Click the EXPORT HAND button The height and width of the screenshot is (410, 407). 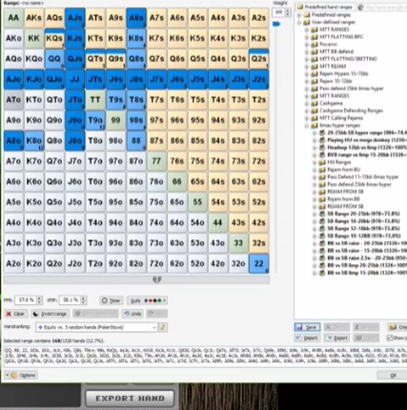pyautogui.click(x=130, y=399)
